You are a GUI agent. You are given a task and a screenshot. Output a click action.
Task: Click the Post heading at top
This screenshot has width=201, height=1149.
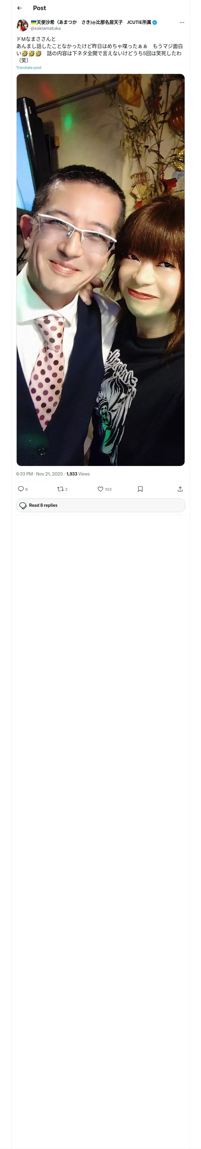[39, 8]
